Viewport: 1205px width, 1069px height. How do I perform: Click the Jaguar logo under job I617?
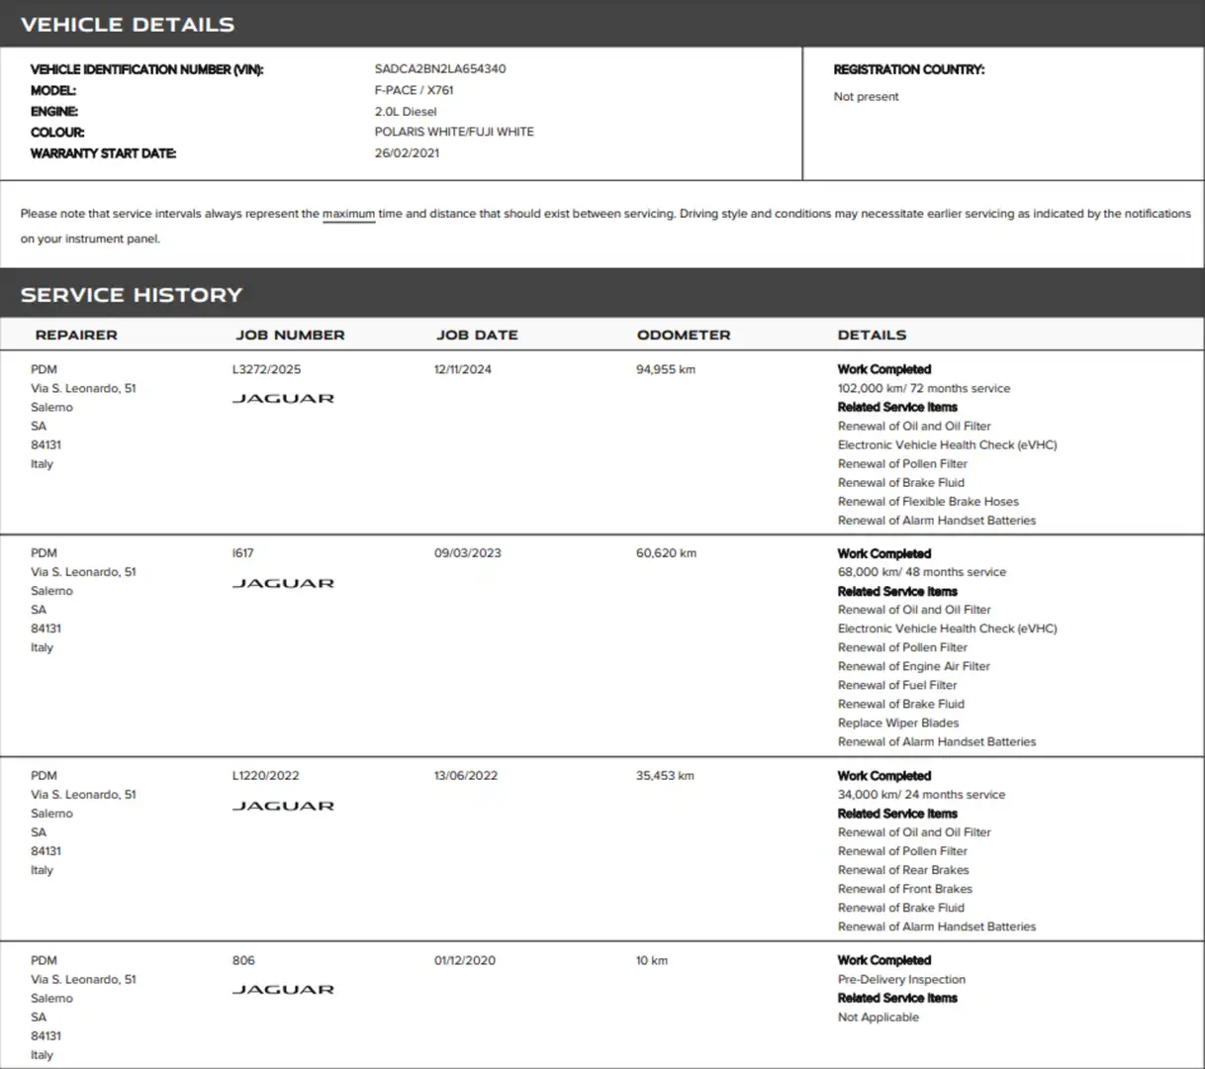283,584
